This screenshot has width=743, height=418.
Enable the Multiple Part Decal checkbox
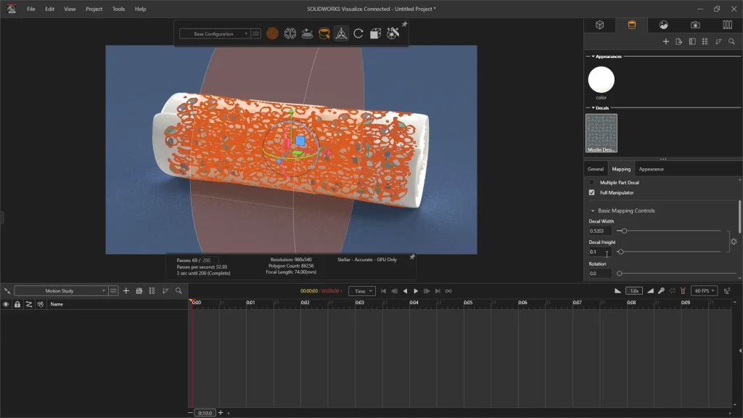point(592,182)
